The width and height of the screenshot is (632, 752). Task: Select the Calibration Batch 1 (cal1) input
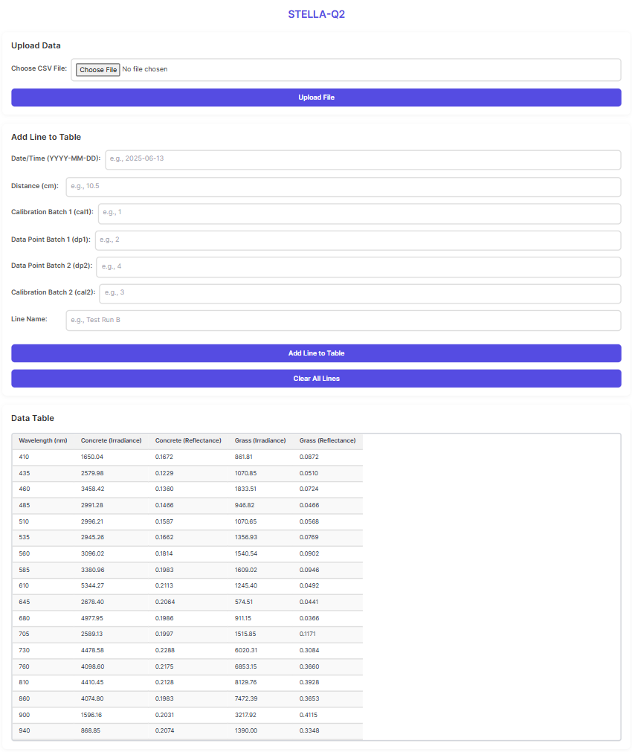(359, 213)
